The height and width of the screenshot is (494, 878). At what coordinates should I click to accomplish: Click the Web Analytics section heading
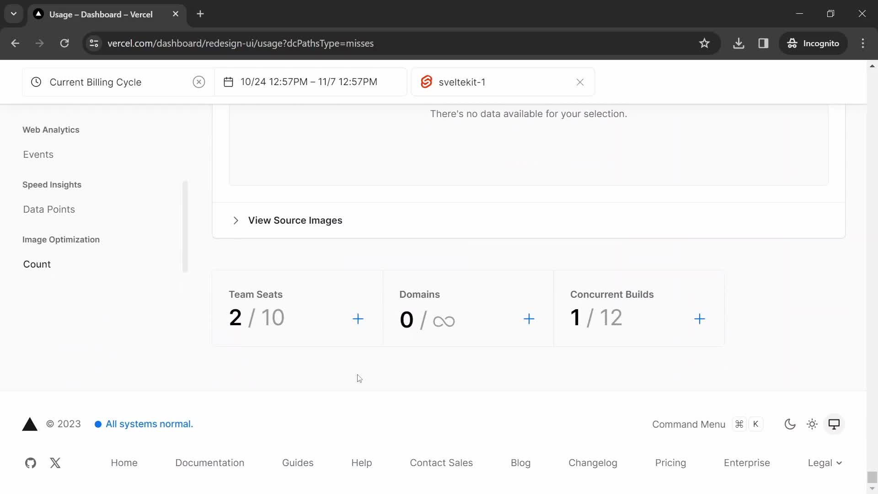(x=51, y=130)
